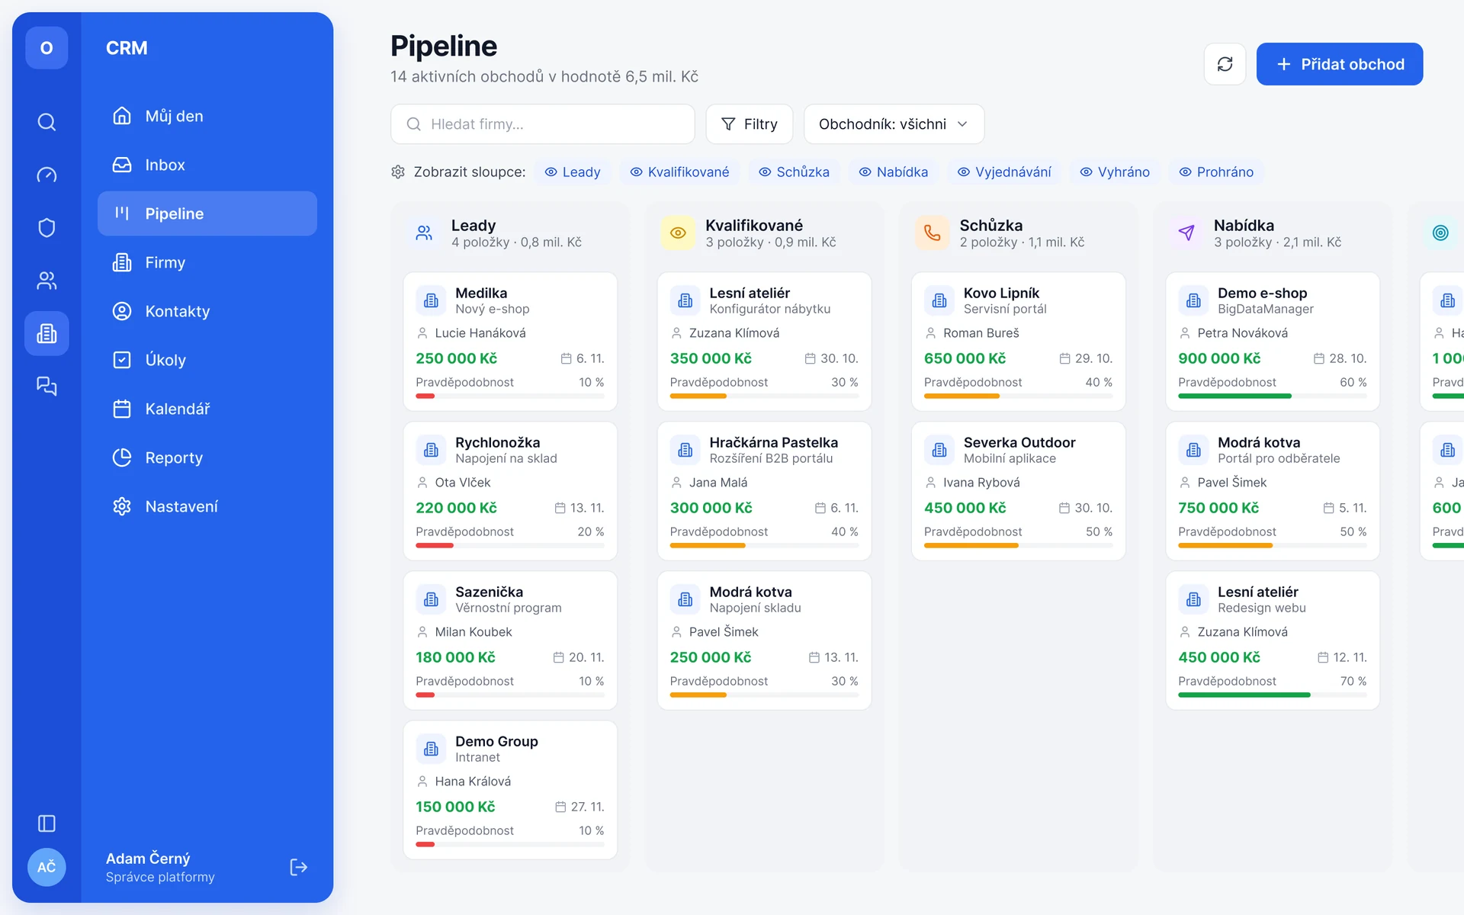Click the Leady column people icon
This screenshot has width=1464, height=915.
pos(424,233)
